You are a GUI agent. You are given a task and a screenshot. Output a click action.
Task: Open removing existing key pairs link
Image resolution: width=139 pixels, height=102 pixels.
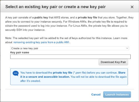point(41,42)
